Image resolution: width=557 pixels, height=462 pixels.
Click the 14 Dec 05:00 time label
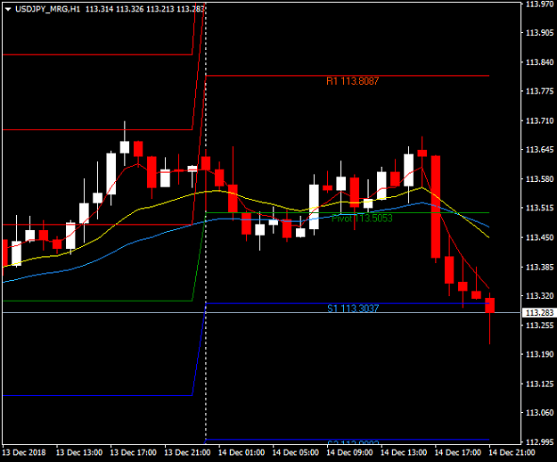[x=296, y=453]
